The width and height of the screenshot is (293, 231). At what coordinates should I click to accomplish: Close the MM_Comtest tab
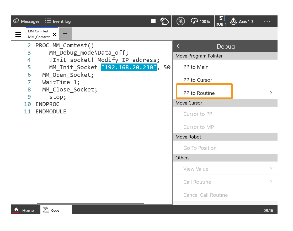54,34
